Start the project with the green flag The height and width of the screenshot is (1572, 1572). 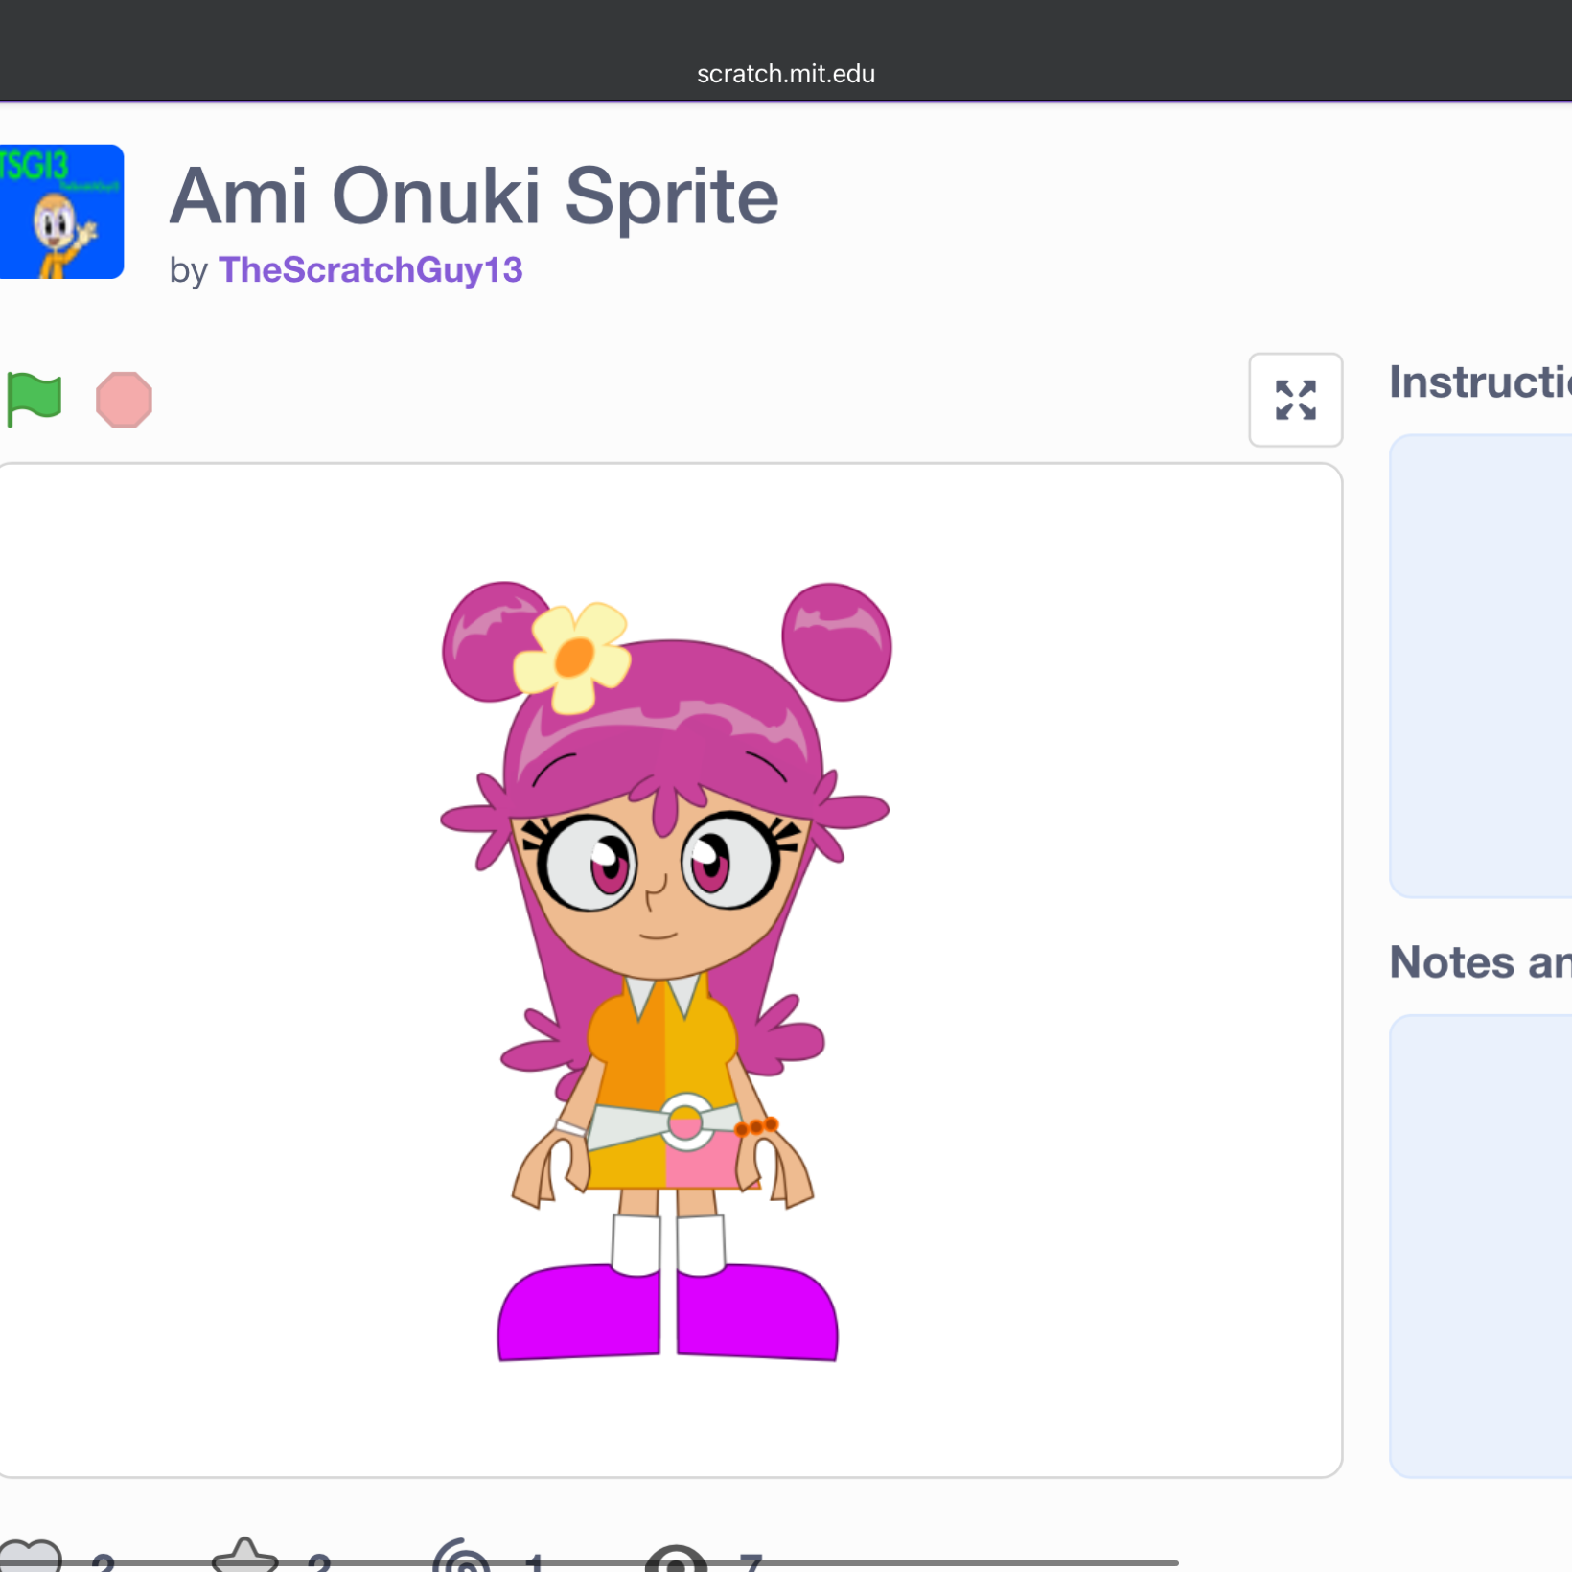(34, 399)
